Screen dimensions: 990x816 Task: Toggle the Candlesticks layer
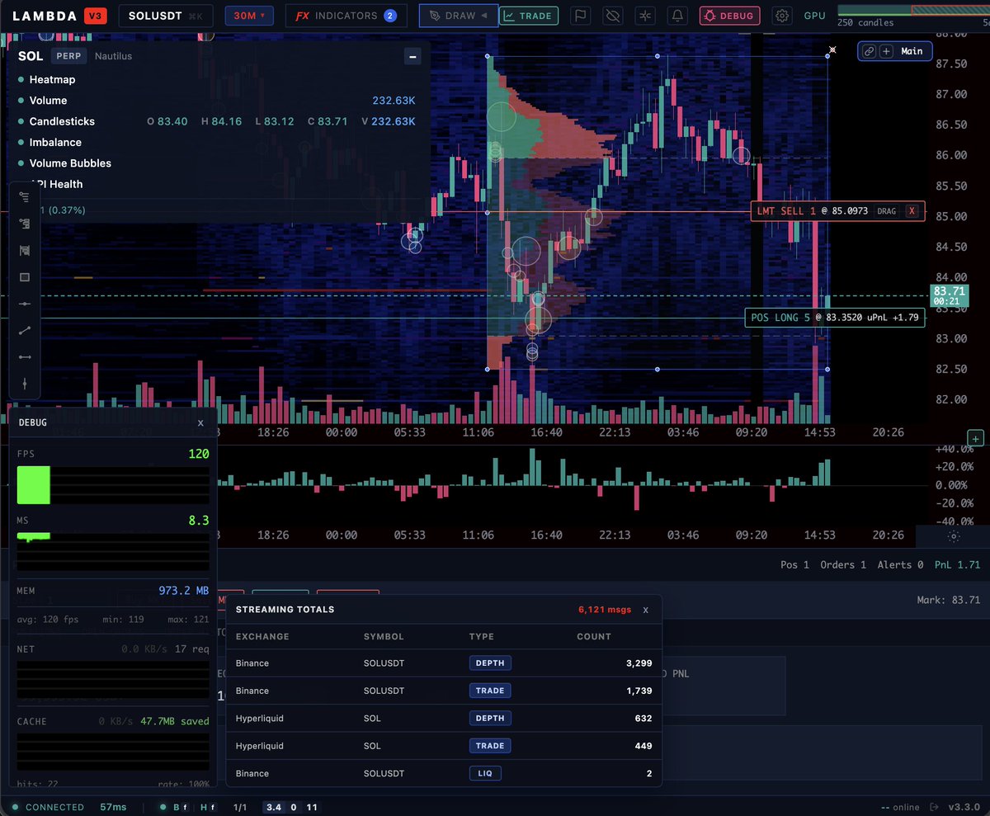click(62, 121)
